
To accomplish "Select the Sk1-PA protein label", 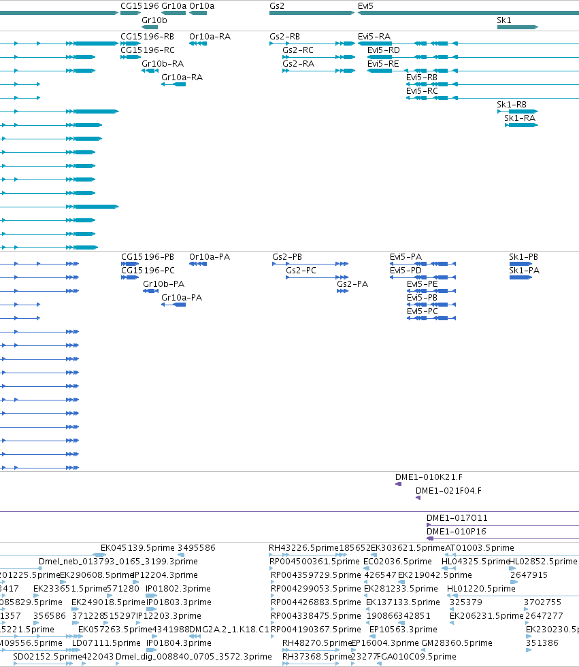I will click(x=524, y=271).
